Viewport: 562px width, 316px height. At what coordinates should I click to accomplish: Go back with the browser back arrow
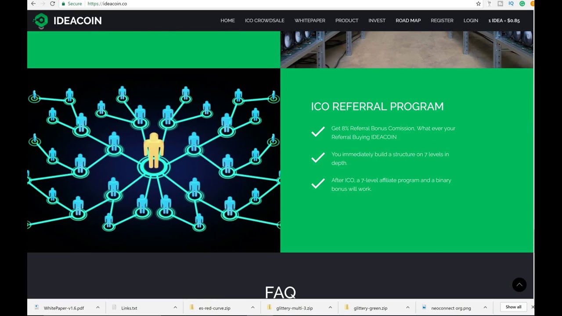(x=33, y=4)
